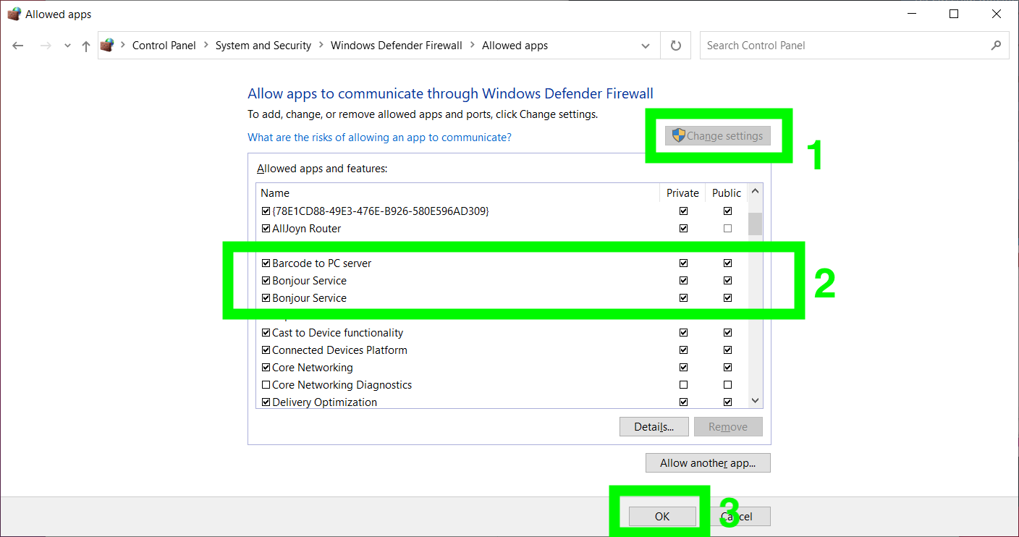
Task: Expand the chevron after Windows Defender Firewall
Action: point(473,45)
